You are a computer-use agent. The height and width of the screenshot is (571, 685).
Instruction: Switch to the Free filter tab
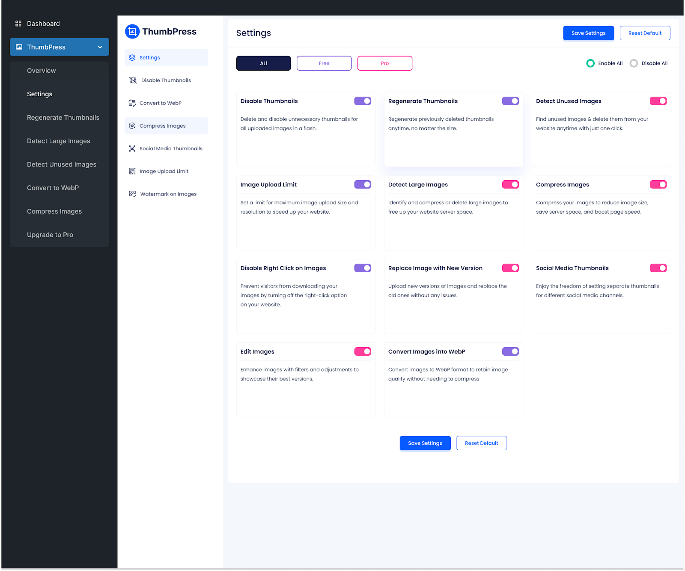click(324, 63)
